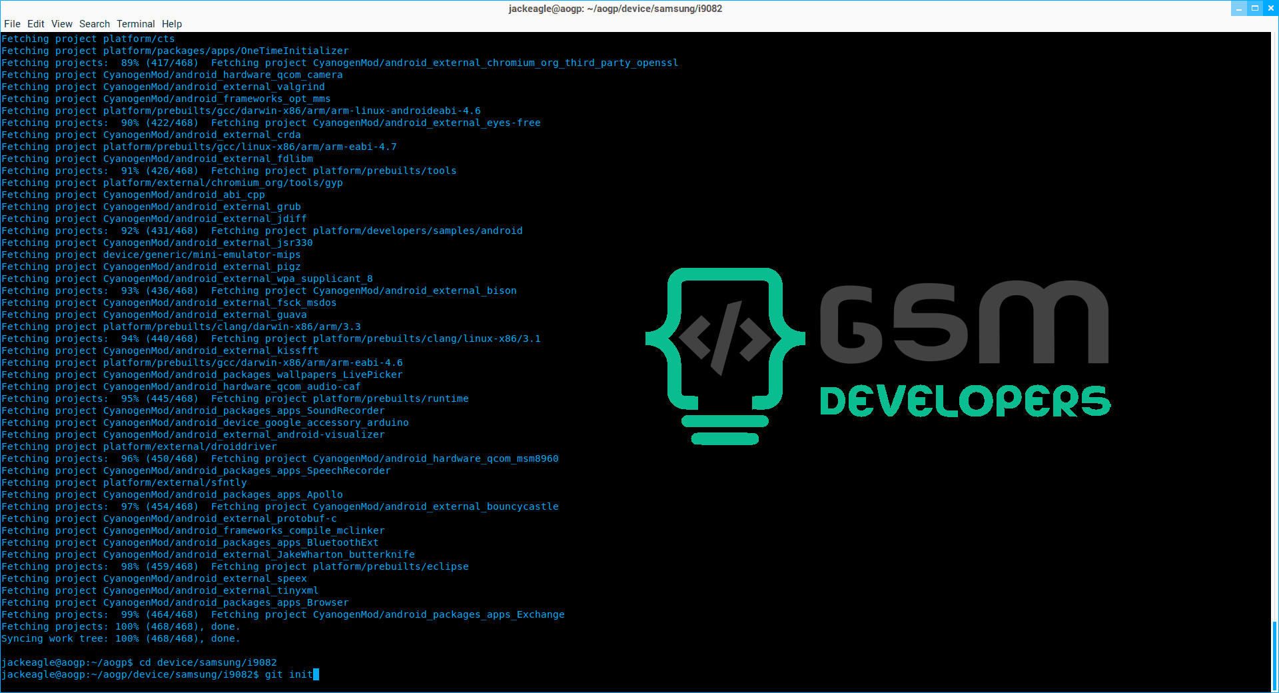Click the android_external_grub line
The image size is (1279, 693).
pyautogui.click(x=151, y=207)
